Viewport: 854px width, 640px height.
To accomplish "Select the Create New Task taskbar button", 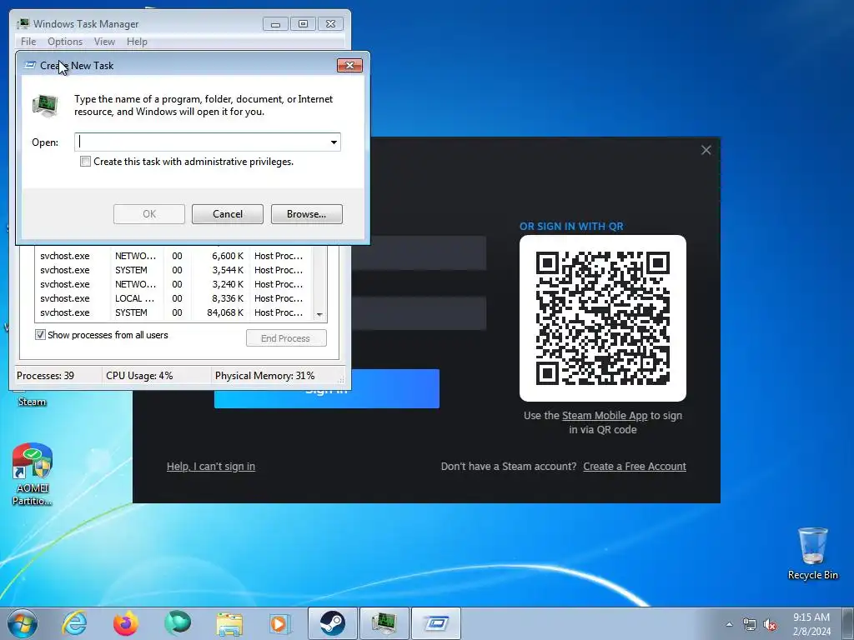I will coord(435,623).
